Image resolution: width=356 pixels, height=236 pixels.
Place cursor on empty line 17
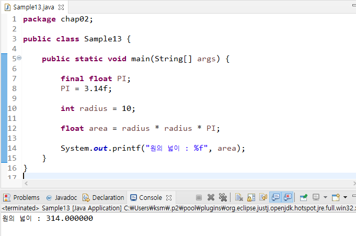pos(188,176)
